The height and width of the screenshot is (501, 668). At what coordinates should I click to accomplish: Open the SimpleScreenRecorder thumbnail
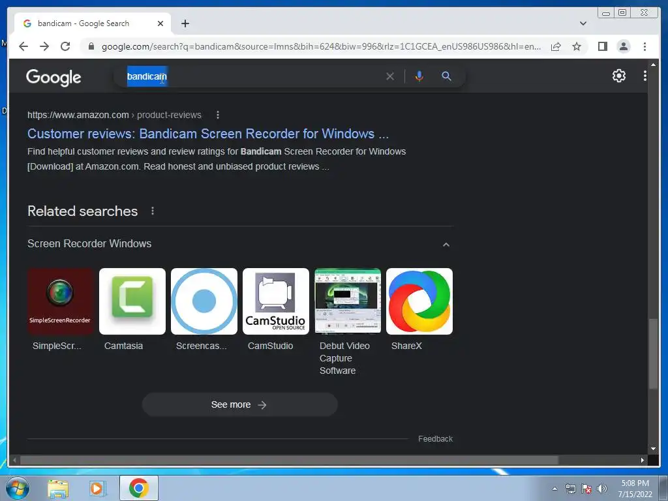(x=61, y=301)
